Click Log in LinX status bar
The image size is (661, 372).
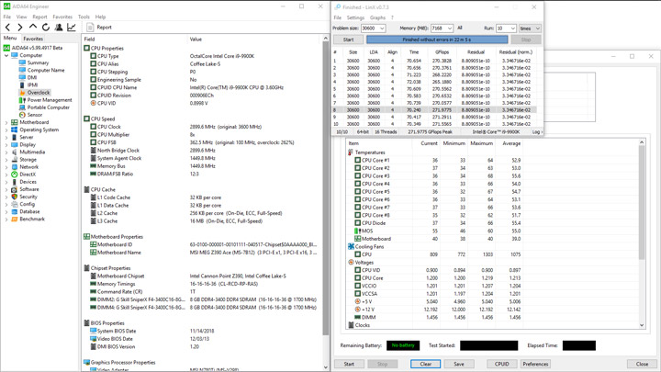coord(536,132)
